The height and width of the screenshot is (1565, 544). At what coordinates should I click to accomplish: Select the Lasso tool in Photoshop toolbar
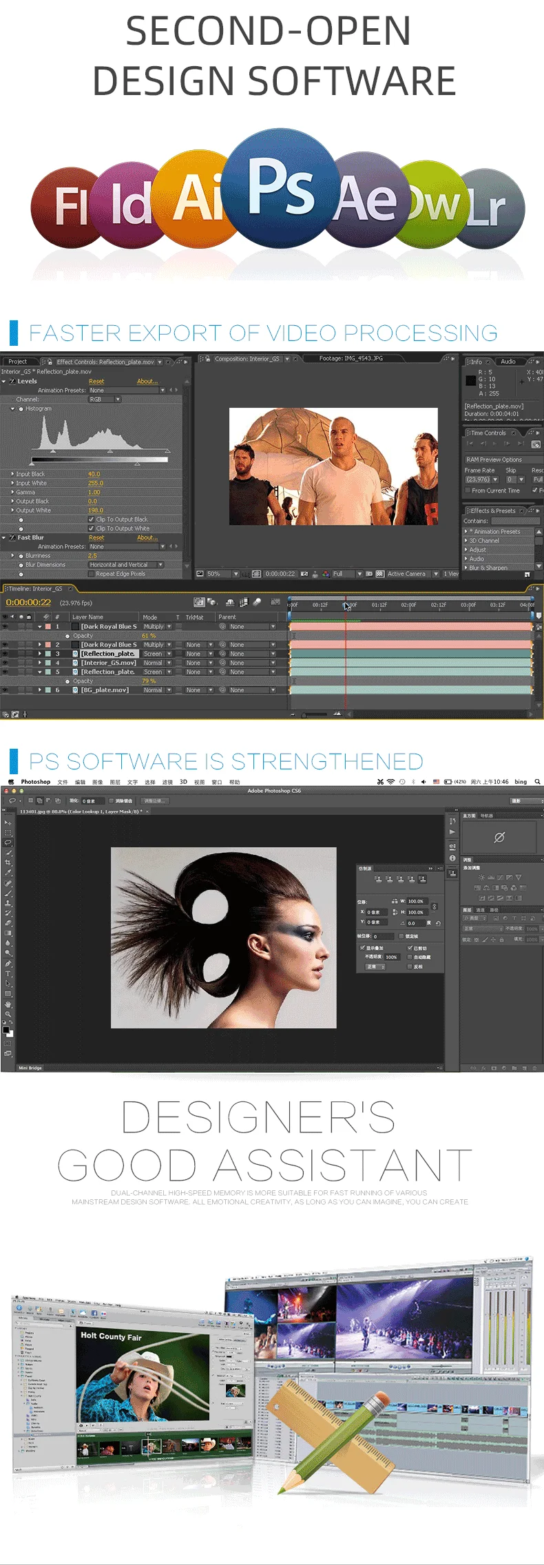coord(8,842)
